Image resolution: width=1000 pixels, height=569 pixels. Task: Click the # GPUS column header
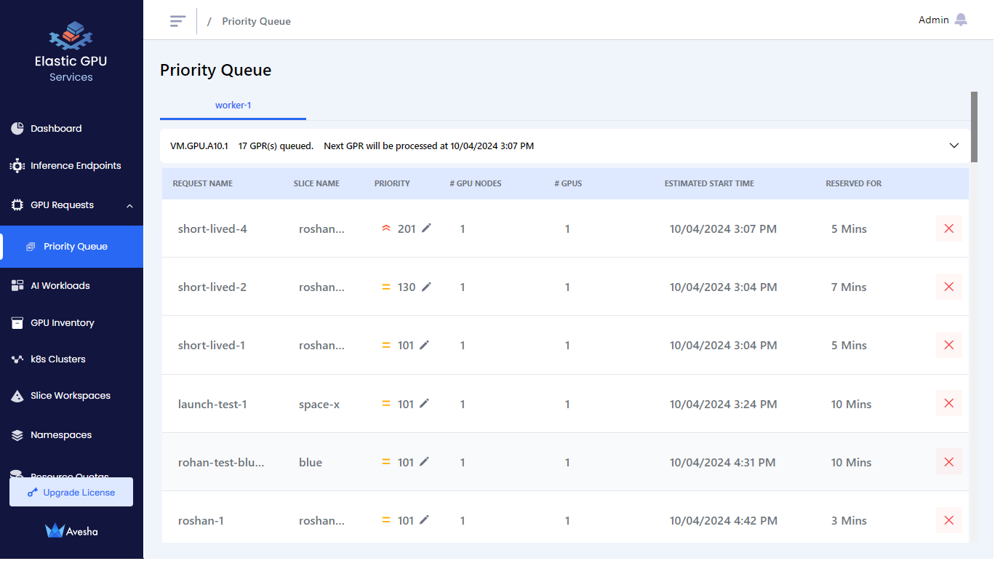[x=568, y=183]
